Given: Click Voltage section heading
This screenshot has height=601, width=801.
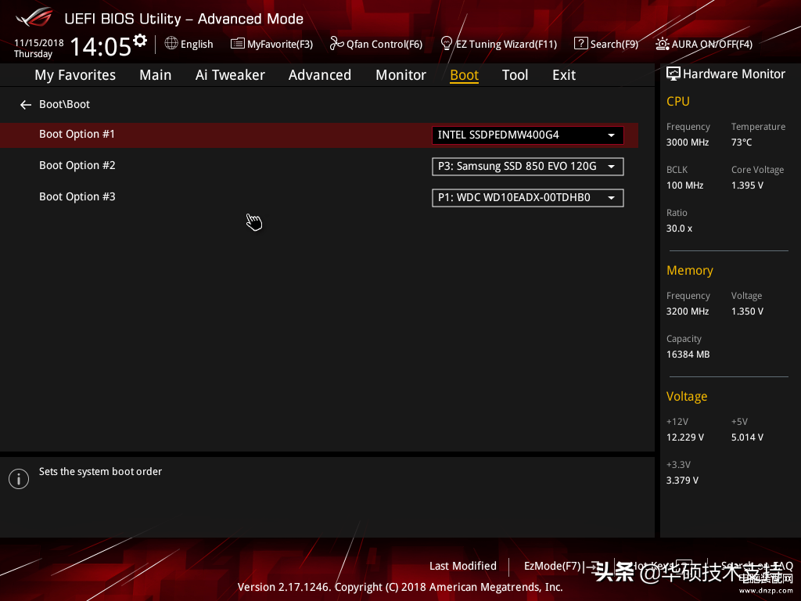Looking at the screenshot, I should coord(687,396).
